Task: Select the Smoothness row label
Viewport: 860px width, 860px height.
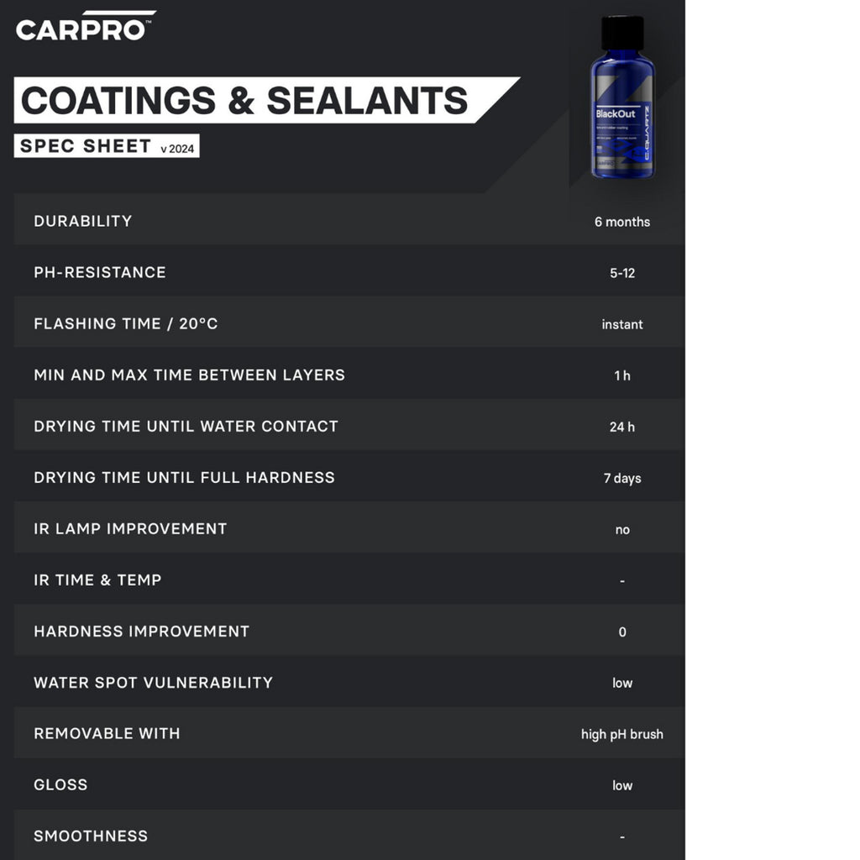Action: pyautogui.click(x=91, y=836)
